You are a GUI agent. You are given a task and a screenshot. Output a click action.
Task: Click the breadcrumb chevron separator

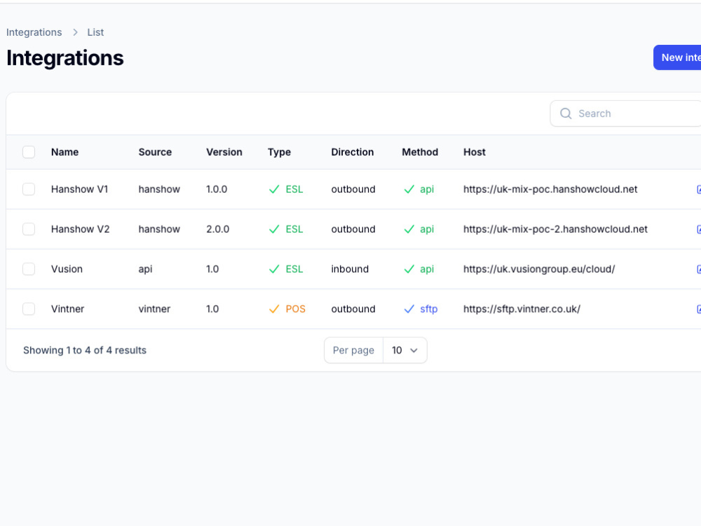(x=75, y=32)
